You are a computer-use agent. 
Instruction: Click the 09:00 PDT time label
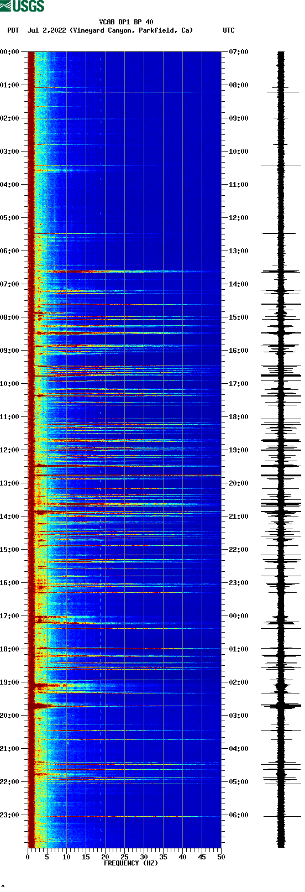click(10, 351)
